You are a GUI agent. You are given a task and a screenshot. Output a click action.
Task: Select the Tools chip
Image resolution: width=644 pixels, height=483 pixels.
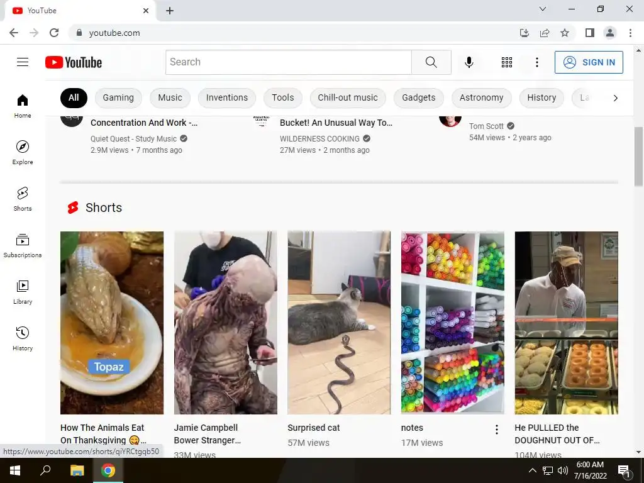(283, 97)
